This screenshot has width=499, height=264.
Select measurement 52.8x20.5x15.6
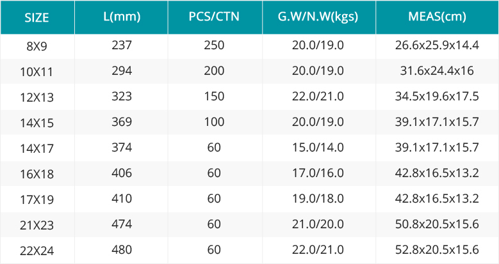(x=438, y=250)
